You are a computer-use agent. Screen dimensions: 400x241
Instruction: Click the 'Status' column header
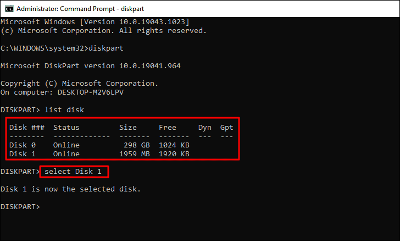[x=66, y=128]
